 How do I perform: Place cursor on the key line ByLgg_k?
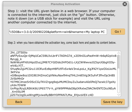(16, 59)
